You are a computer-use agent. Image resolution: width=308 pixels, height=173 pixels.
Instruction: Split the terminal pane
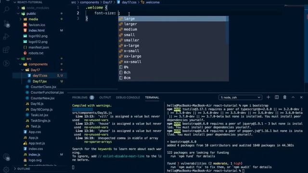click(277, 97)
